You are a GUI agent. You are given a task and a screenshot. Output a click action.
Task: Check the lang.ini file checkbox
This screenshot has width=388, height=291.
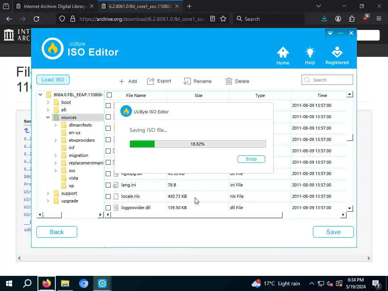(x=108, y=185)
